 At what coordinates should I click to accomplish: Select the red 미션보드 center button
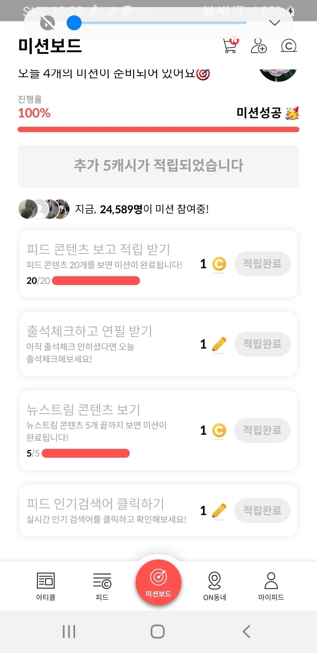tap(158, 582)
